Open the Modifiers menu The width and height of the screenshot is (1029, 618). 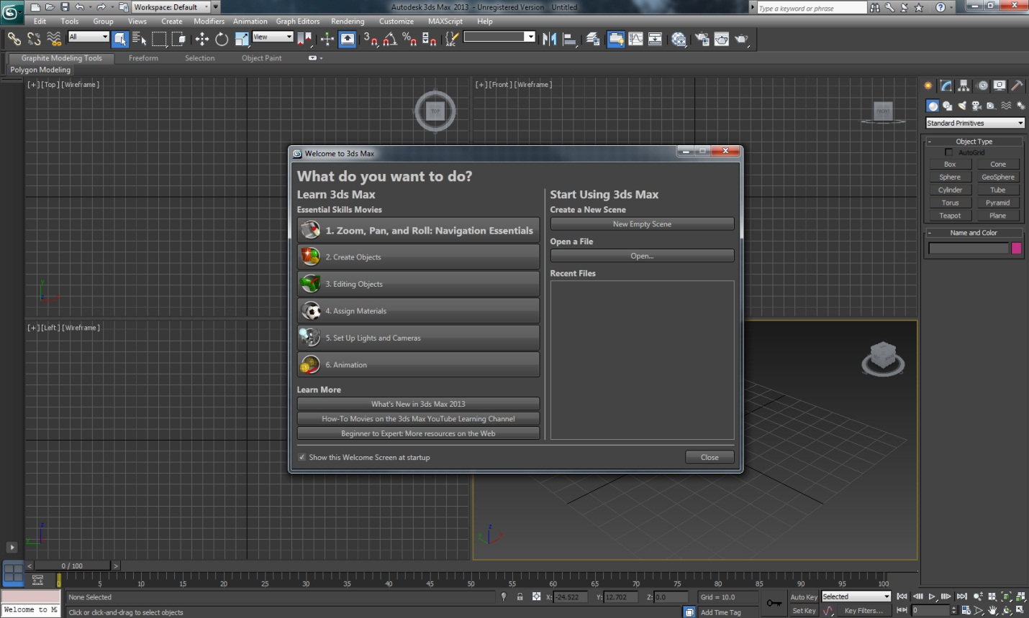coord(209,22)
